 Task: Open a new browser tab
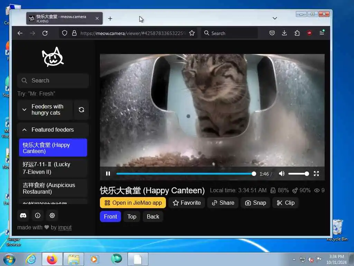(x=110, y=19)
